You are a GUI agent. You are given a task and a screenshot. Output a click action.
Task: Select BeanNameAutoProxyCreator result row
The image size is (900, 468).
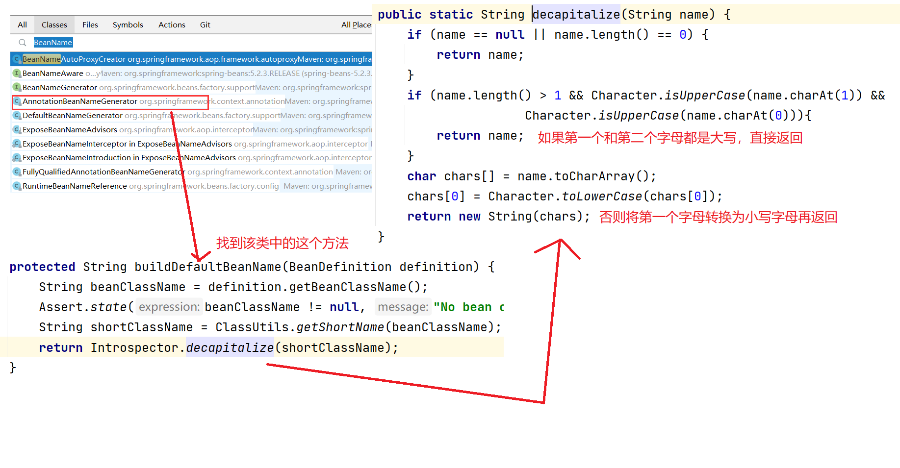191,59
